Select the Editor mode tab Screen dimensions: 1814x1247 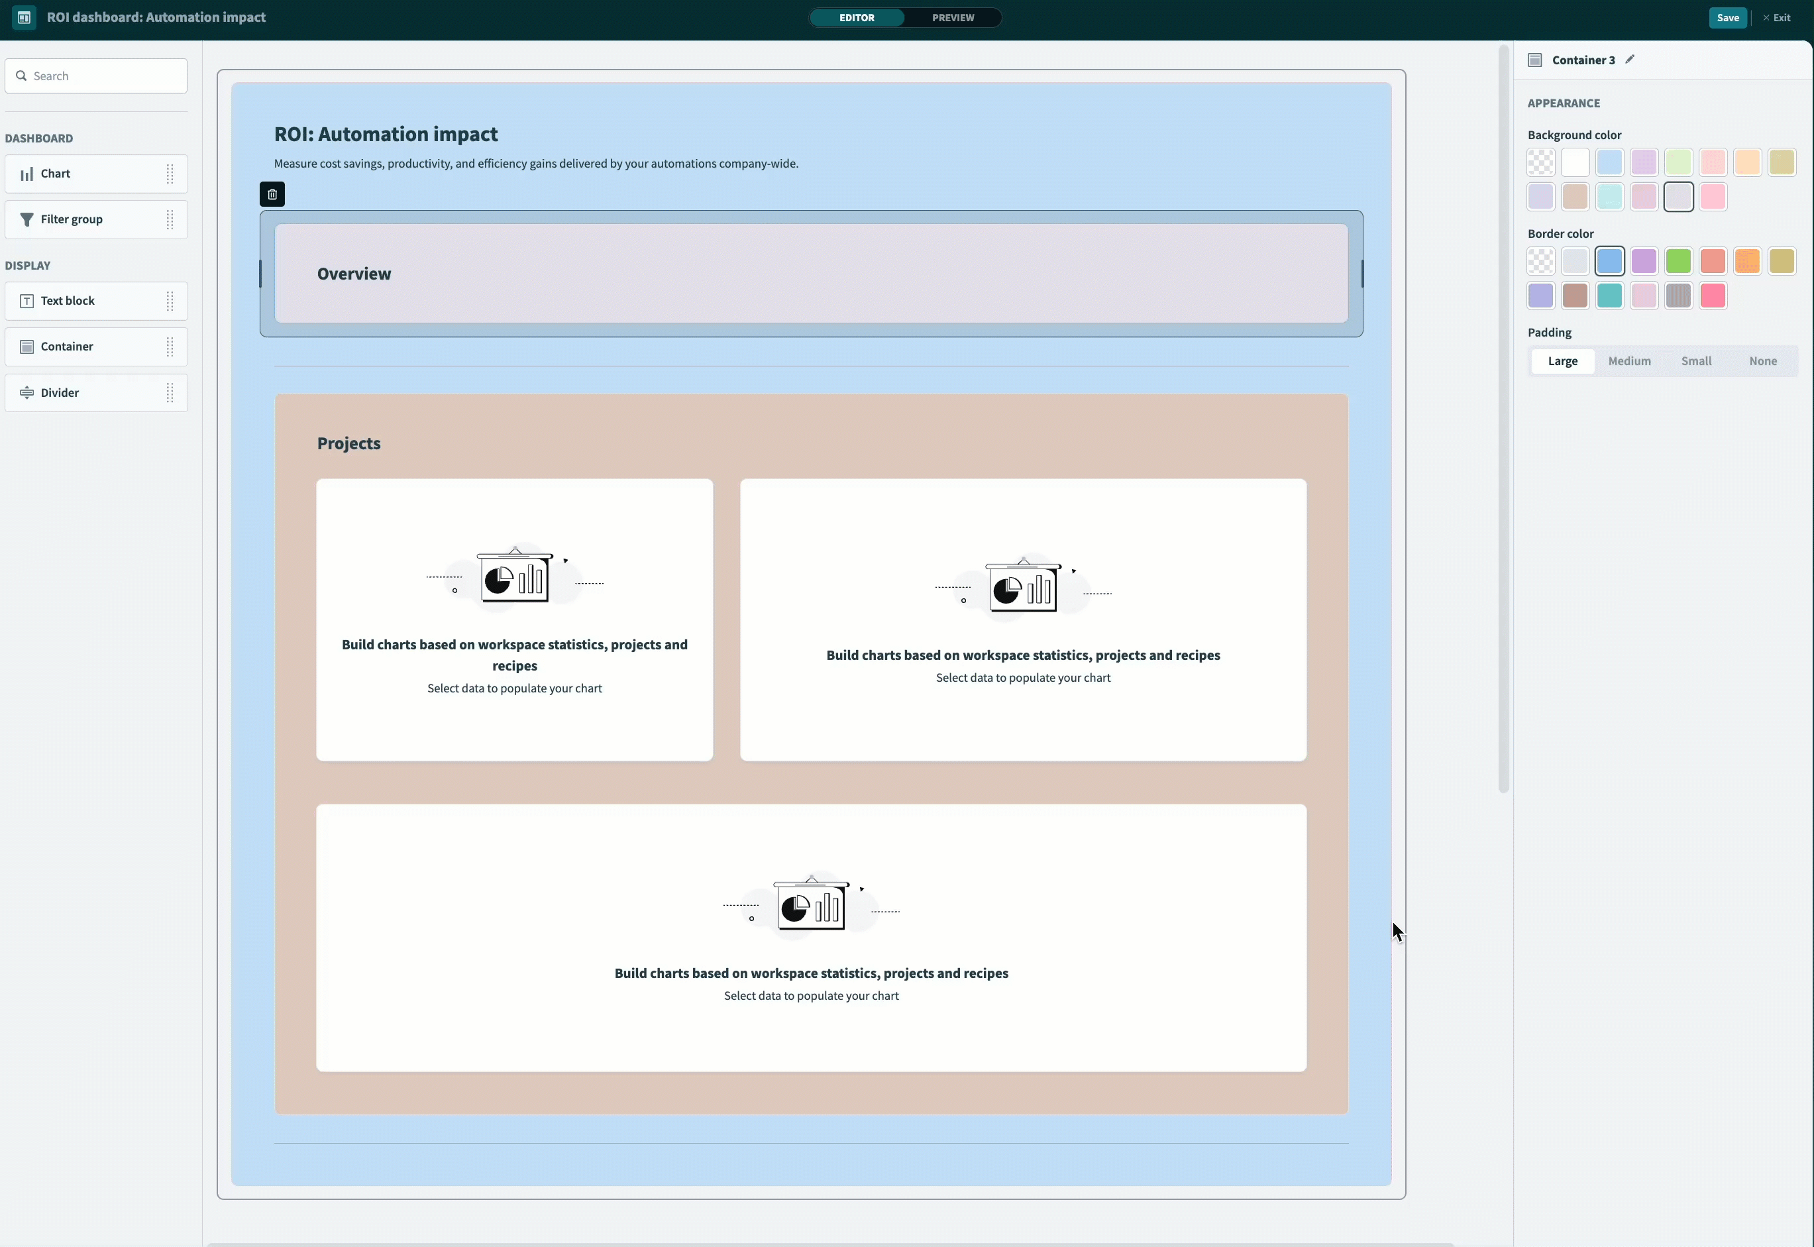[856, 17]
